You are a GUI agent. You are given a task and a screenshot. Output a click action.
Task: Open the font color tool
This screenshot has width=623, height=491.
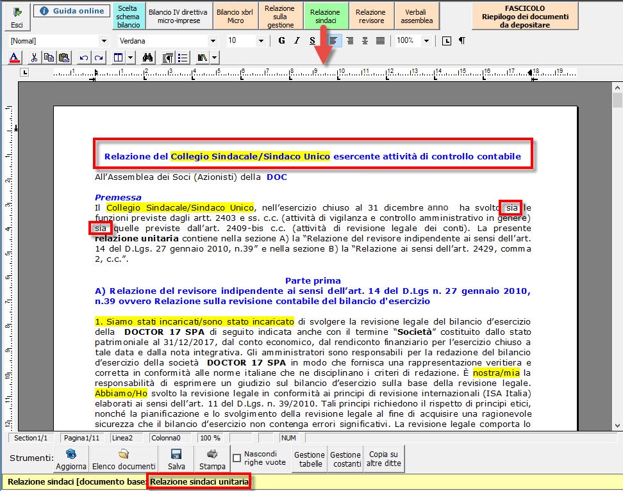point(14,58)
